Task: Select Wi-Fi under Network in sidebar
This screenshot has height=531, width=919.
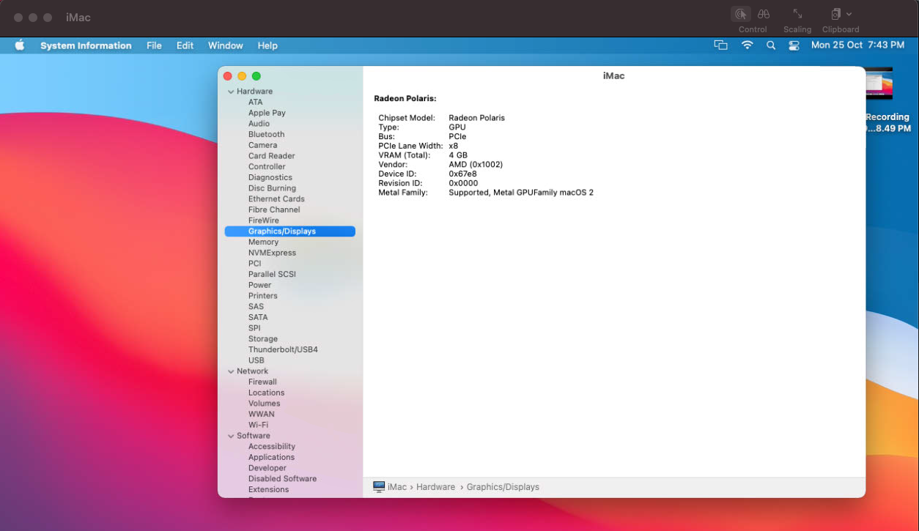Action: pos(258,425)
